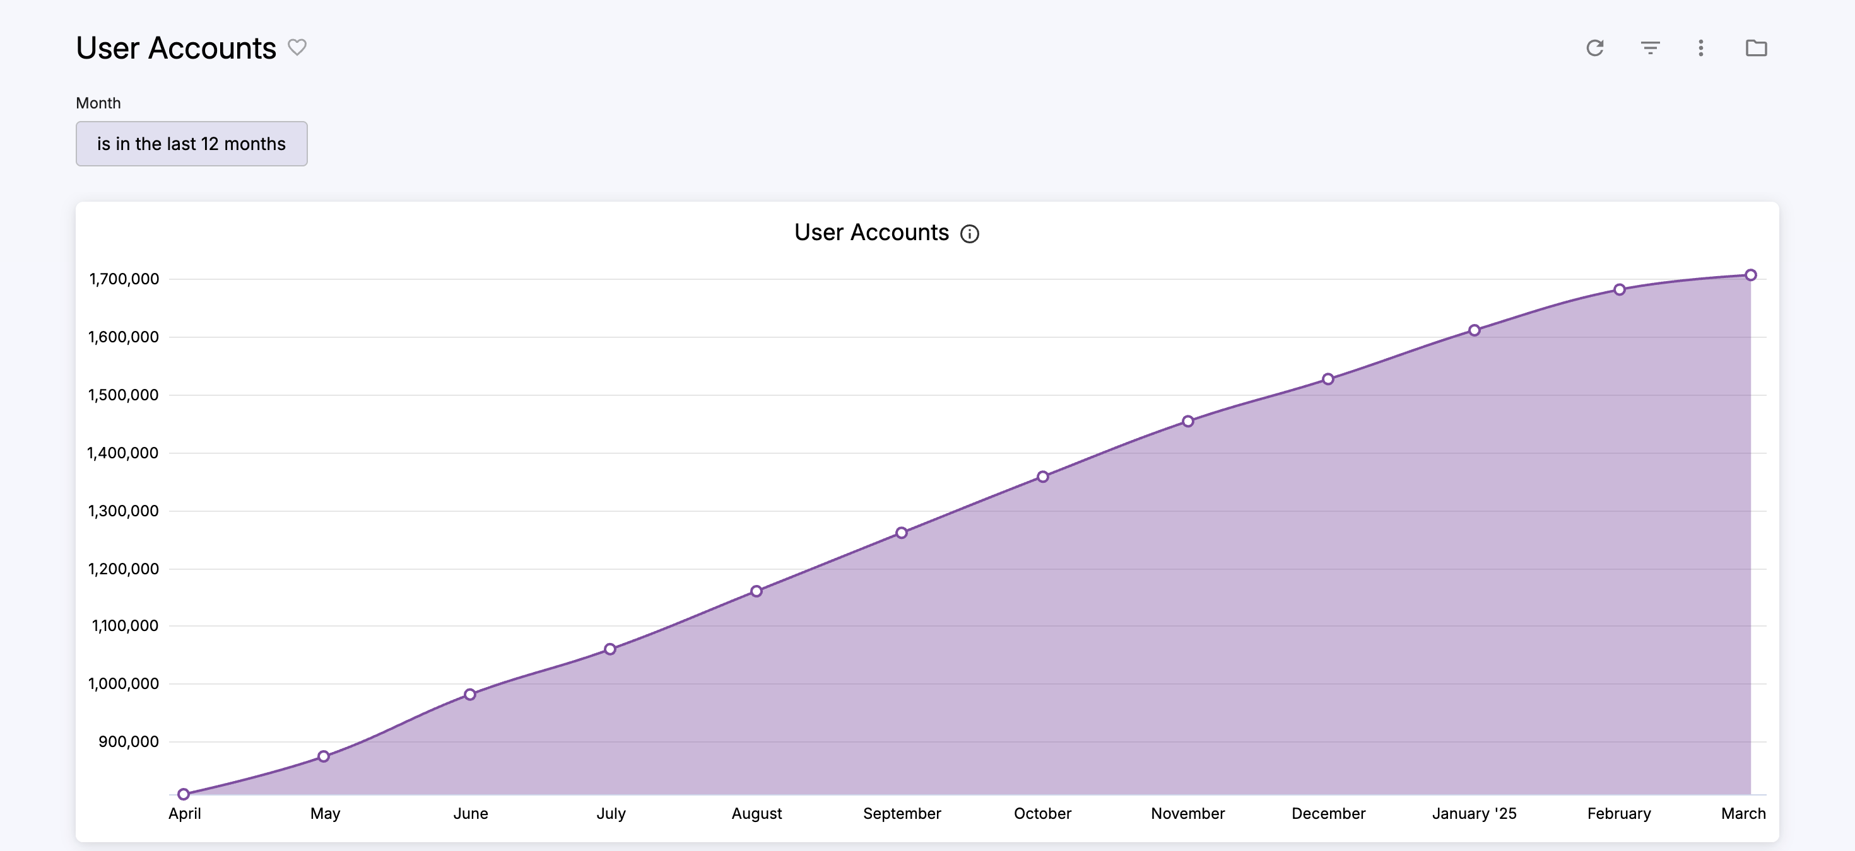Show info for the User Accounts tile

tap(970, 234)
